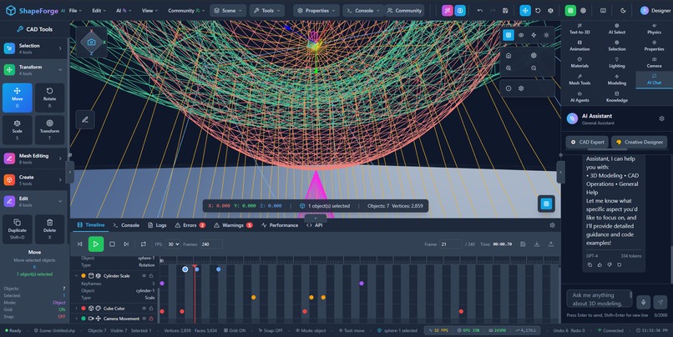Toggle dark mode moon icon
Screen dimensions: 673x337
[x=623, y=11]
